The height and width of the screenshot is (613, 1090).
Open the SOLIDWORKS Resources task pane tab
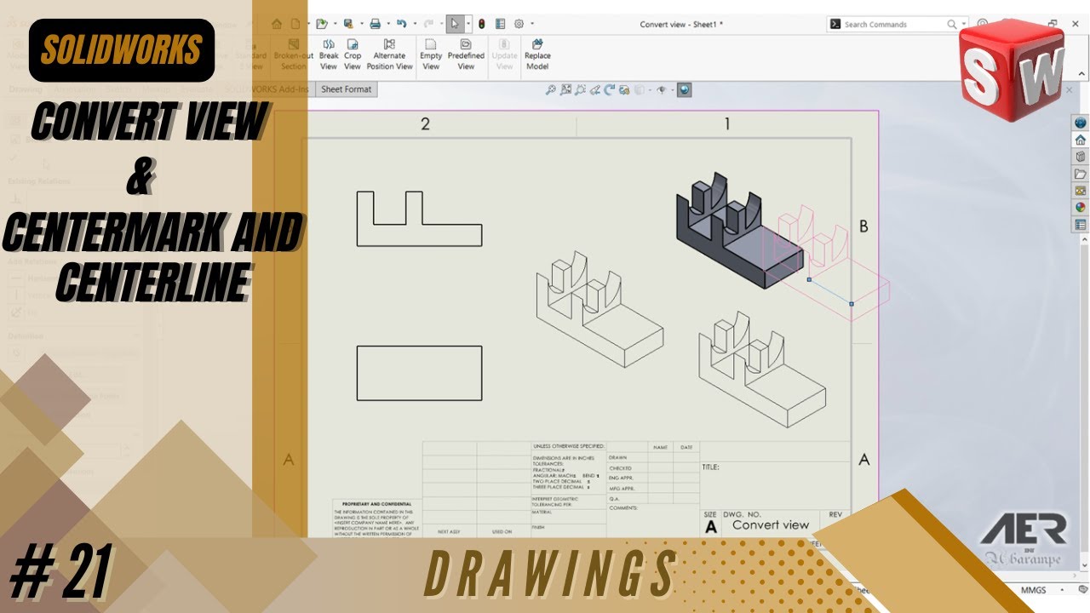coord(1081,123)
